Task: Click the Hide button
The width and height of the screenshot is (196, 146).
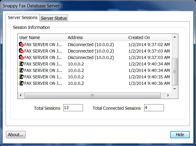Action: pyautogui.click(x=180, y=135)
